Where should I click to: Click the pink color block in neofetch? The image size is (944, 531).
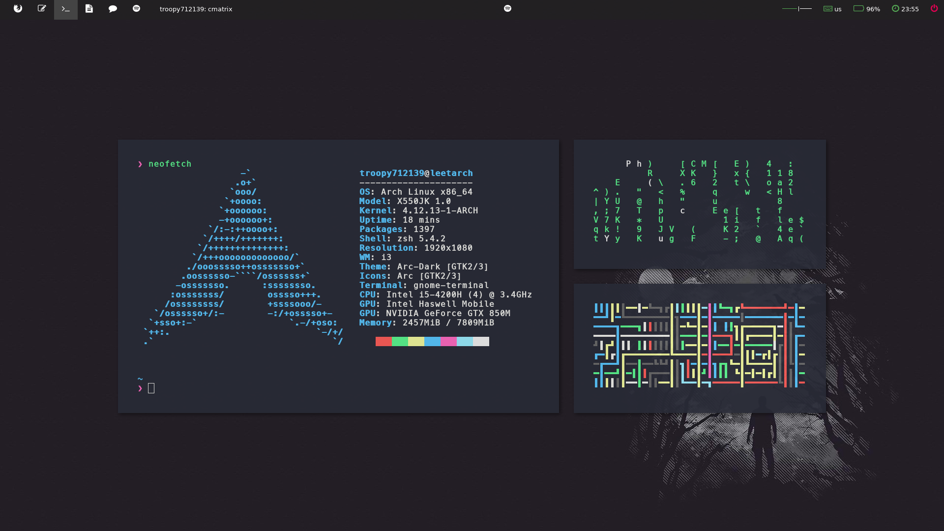tap(448, 342)
